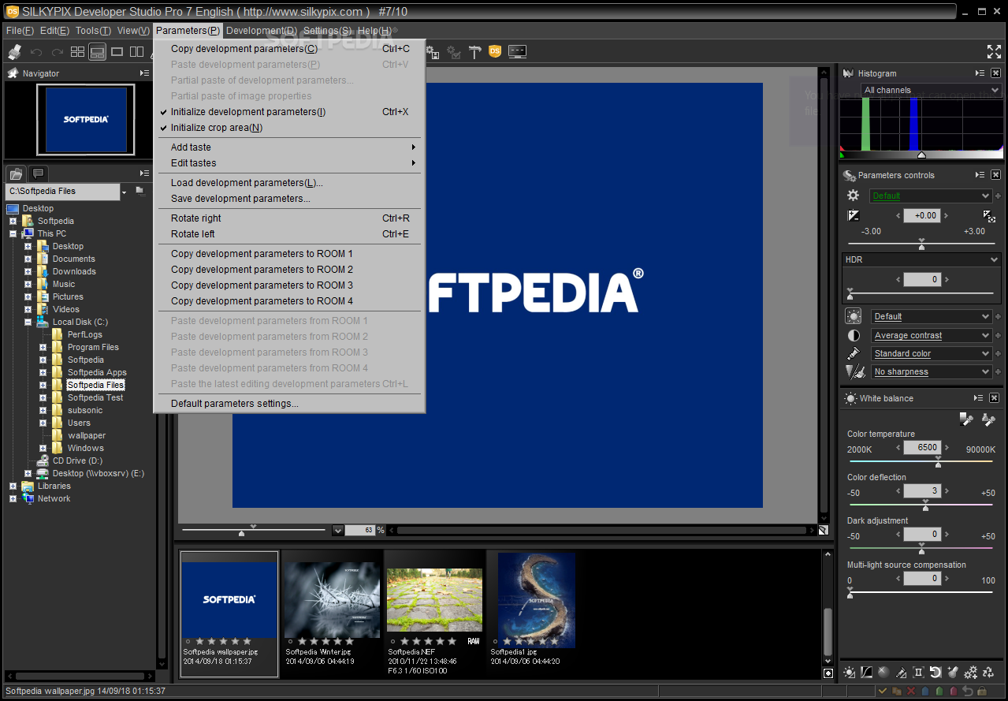The height and width of the screenshot is (701, 1008).
Task: Choose Rotate right from Parameters menu
Action: (x=288, y=218)
